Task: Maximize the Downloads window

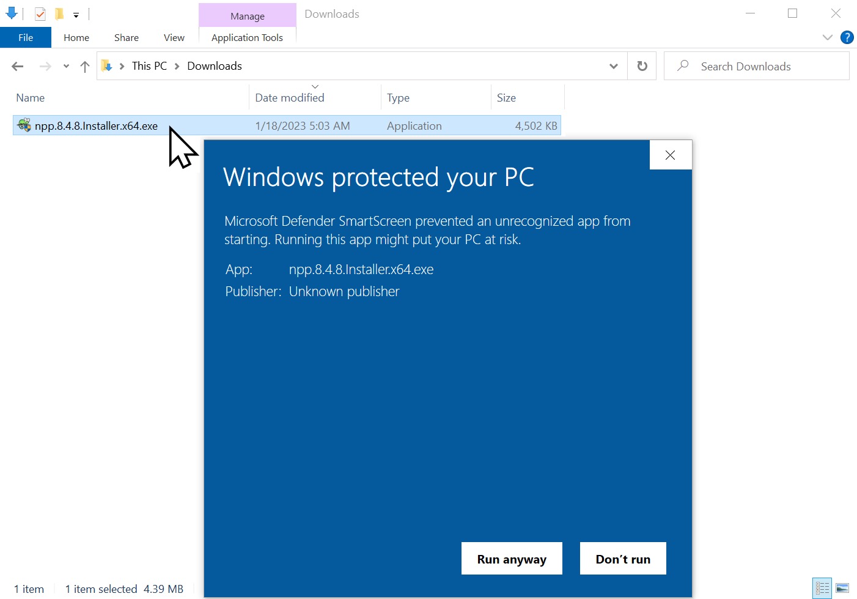Action: (793, 13)
